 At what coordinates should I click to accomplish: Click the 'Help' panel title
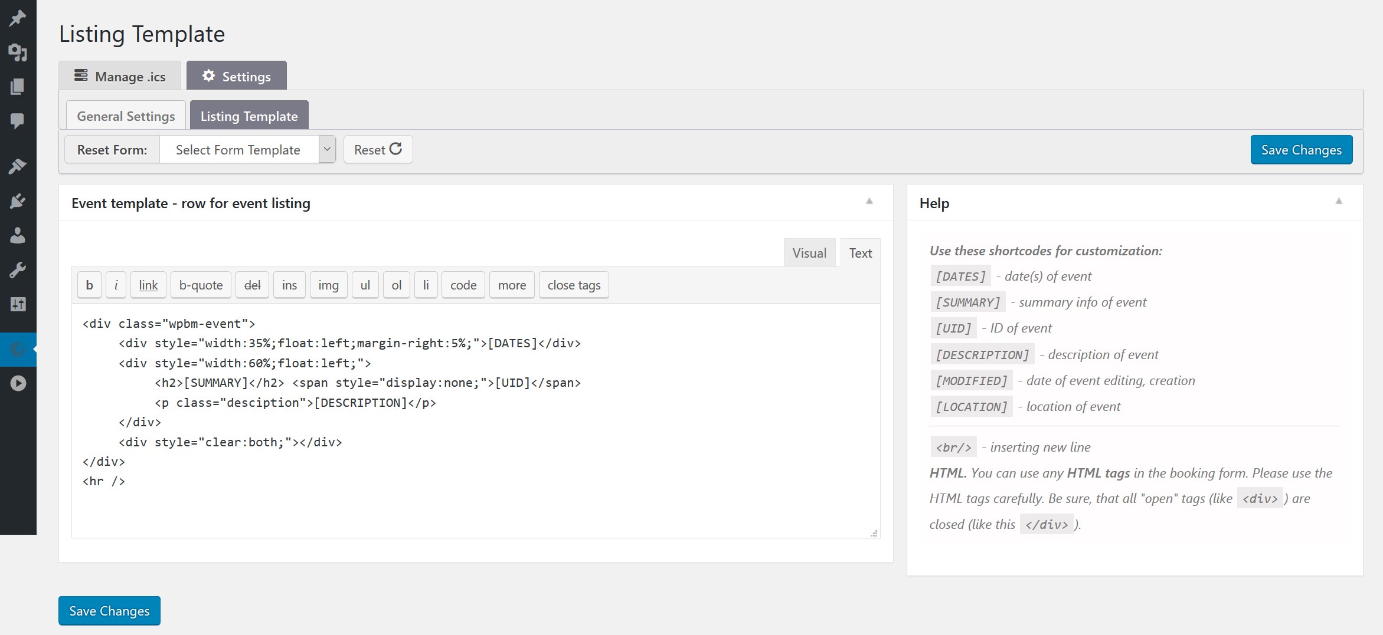tap(934, 203)
